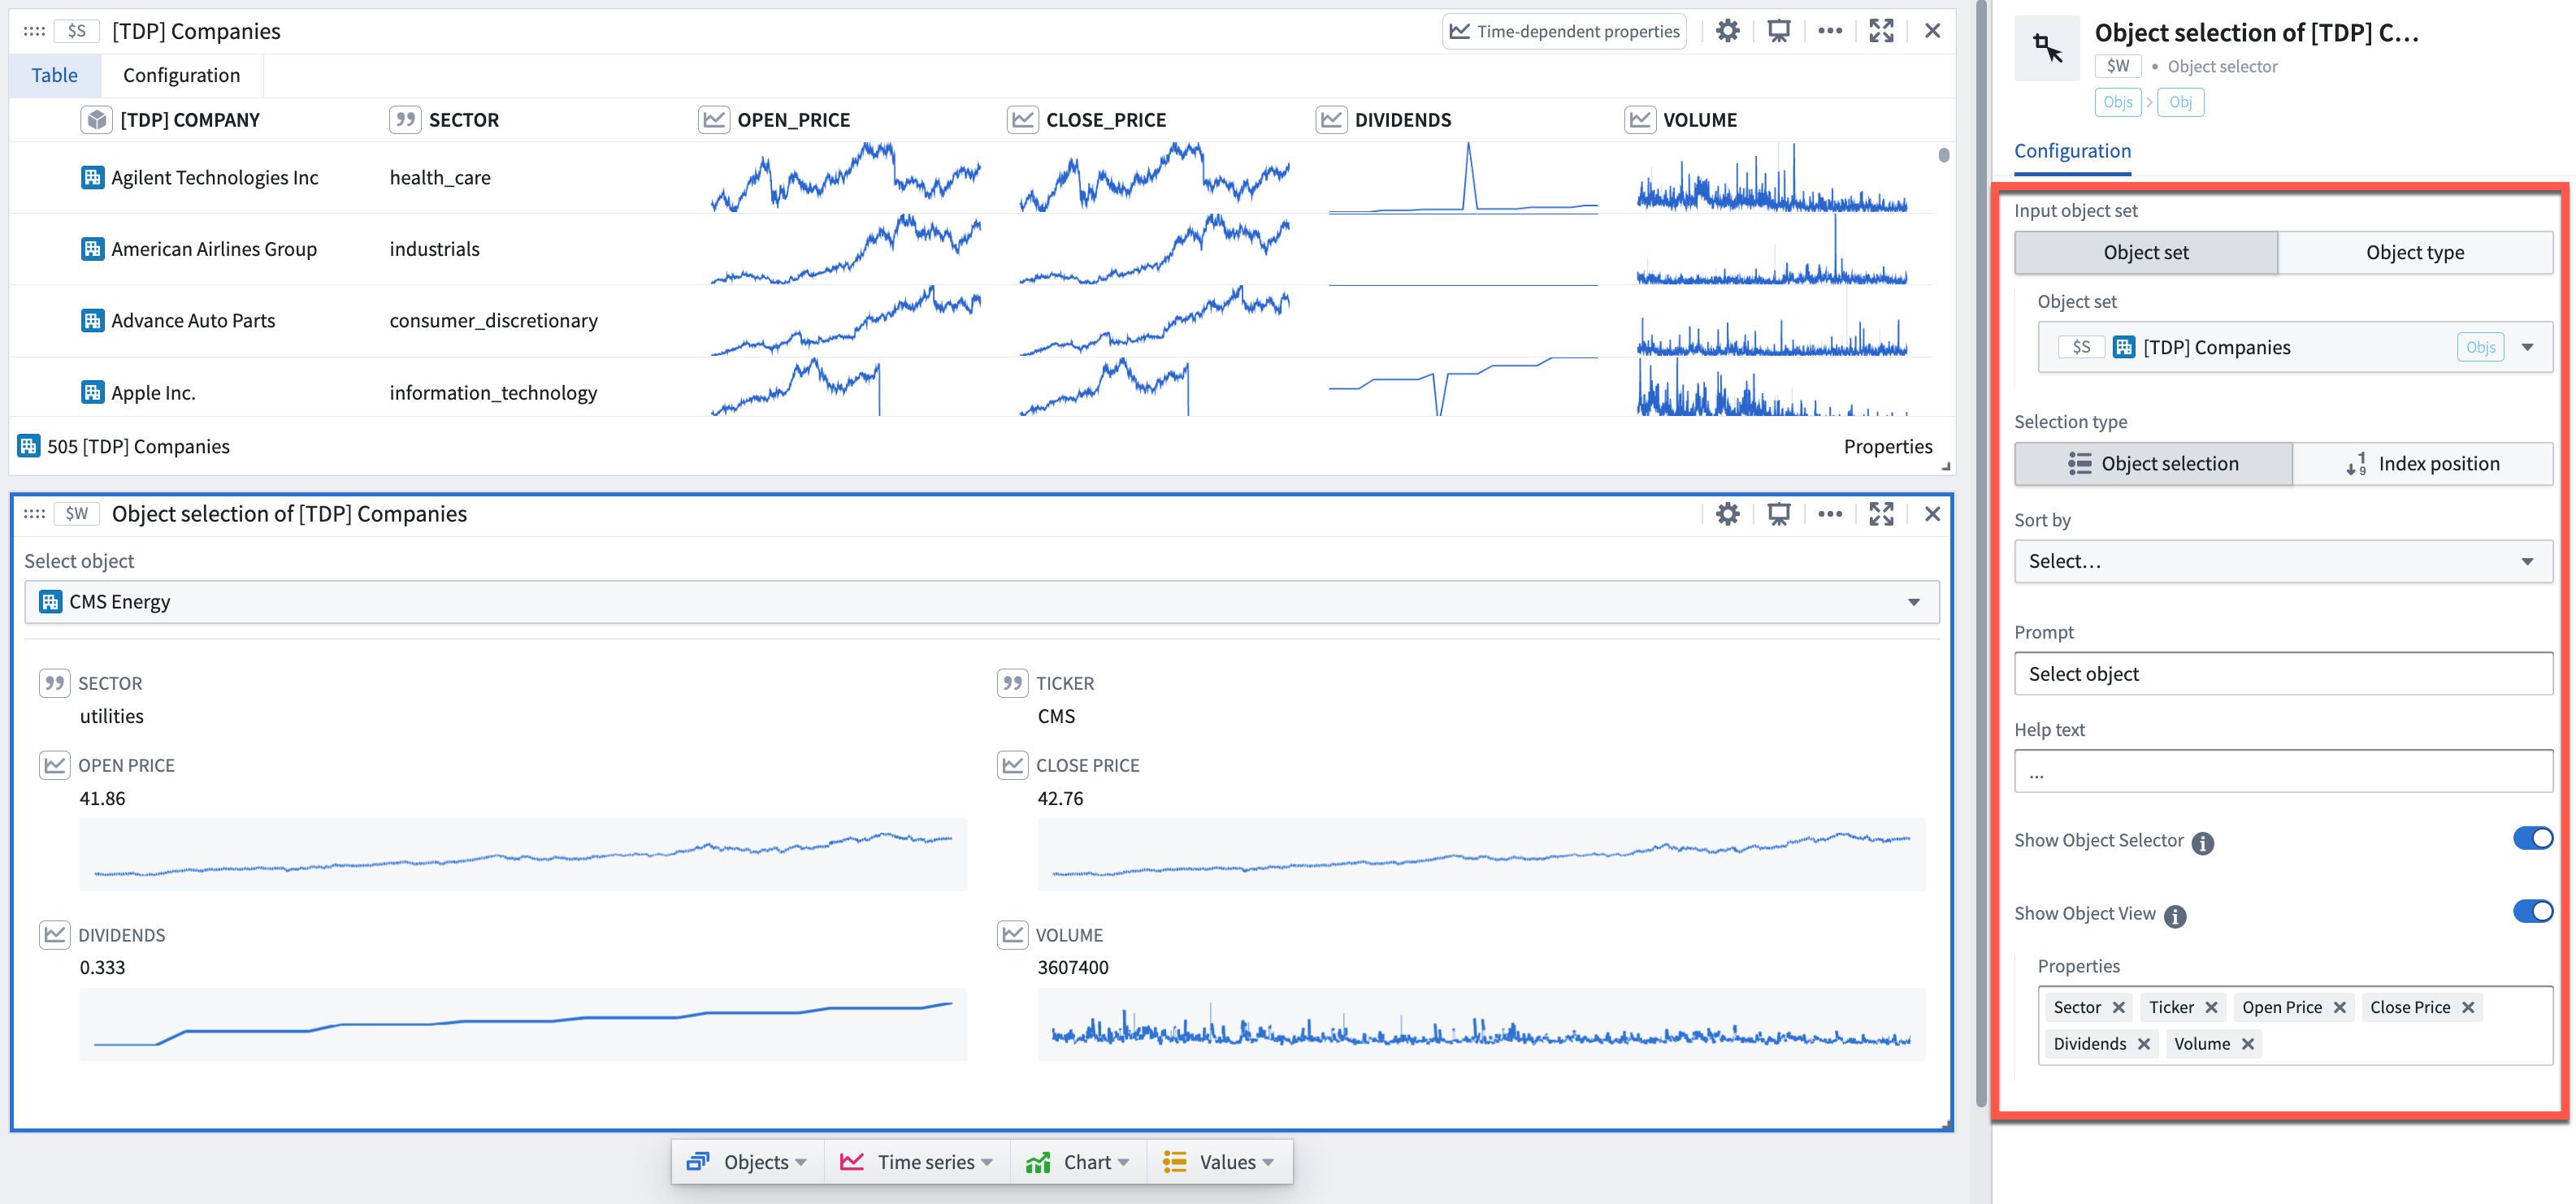Switch to Configuration tab in Companies panel
The height and width of the screenshot is (1204, 2576).
click(181, 75)
